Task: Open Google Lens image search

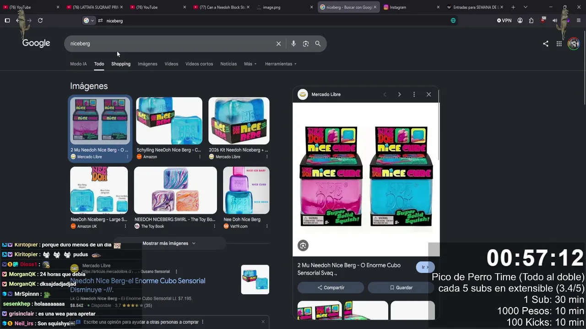Action: click(306, 44)
